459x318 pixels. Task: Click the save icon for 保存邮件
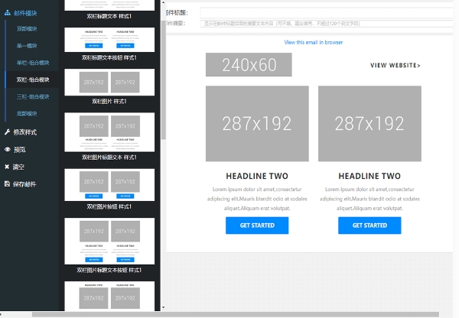(x=7, y=183)
